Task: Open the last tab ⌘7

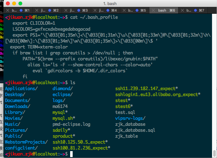Action: [200, 10]
